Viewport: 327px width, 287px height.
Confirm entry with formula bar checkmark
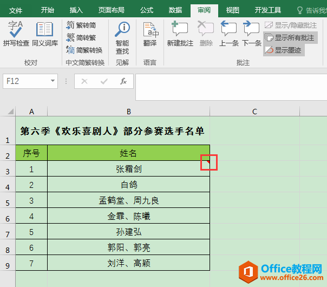pyautogui.click(x=104, y=81)
